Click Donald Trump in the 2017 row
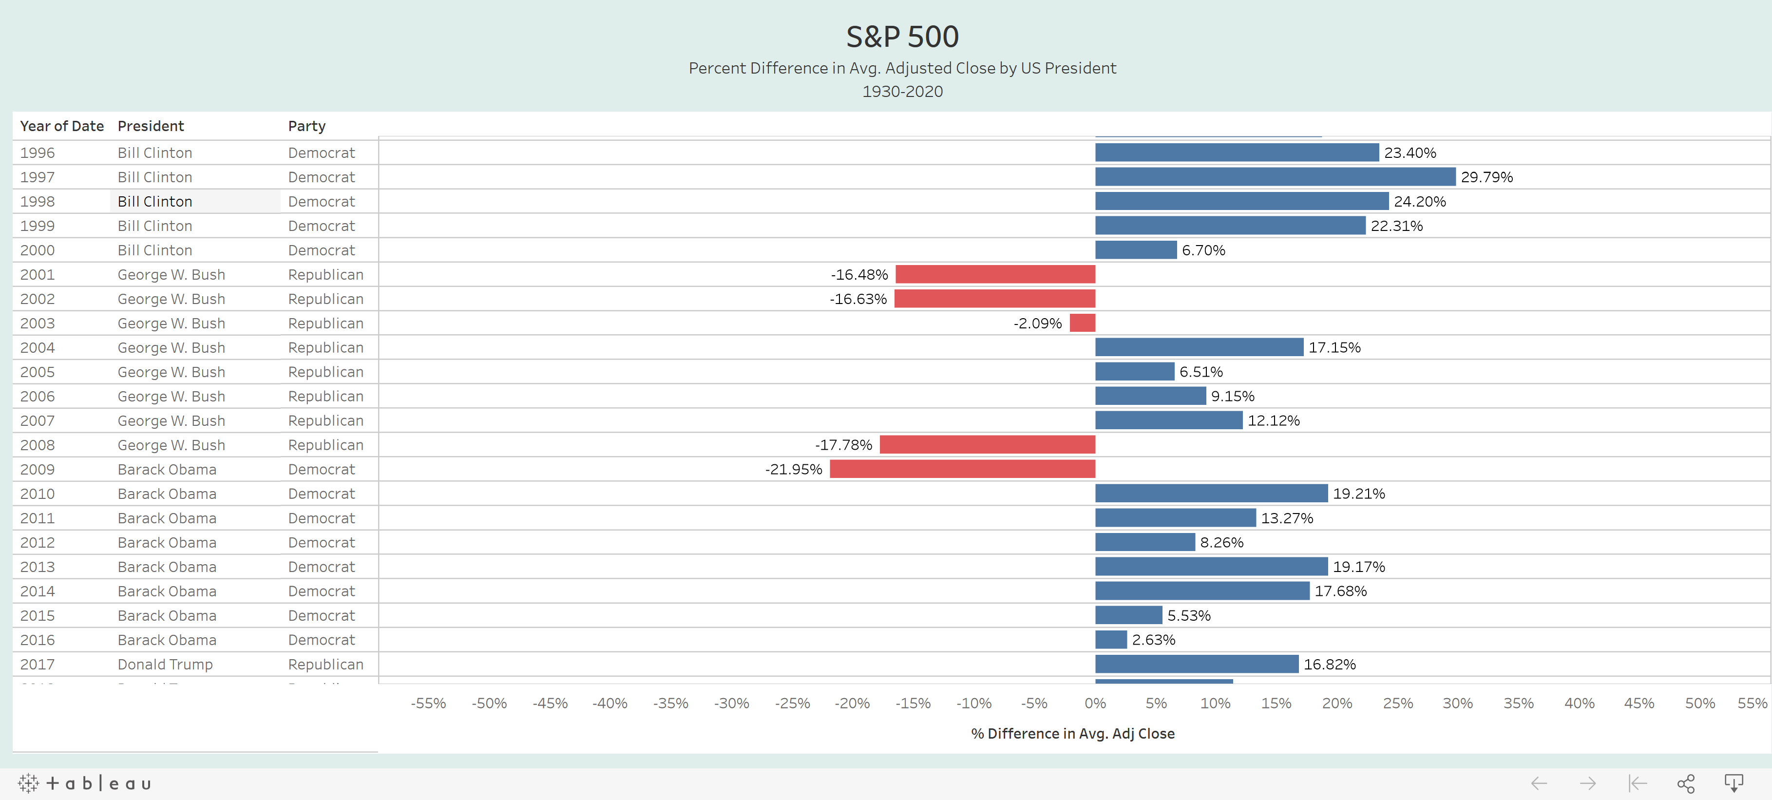 click(x=165, y=665)
